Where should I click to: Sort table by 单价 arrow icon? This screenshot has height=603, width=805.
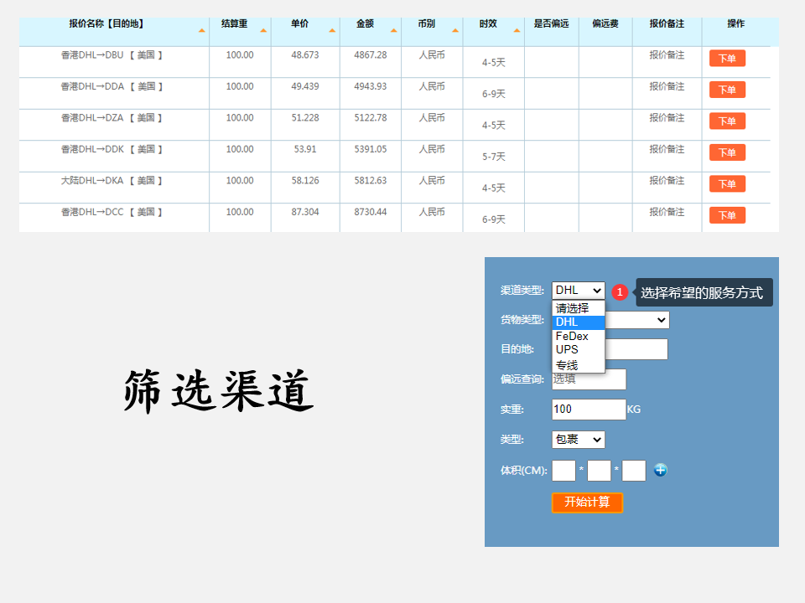(332, 31)
